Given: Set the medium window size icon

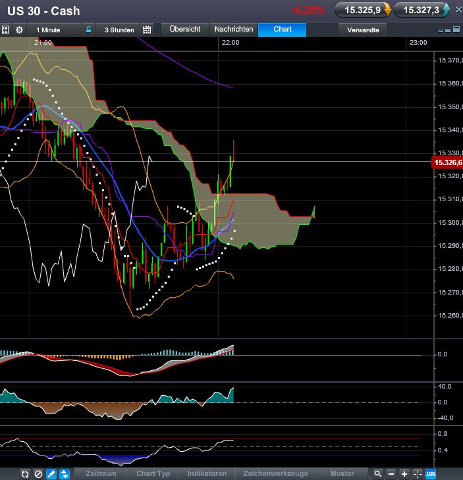Looking at the screenshot, I should [448, 30].
